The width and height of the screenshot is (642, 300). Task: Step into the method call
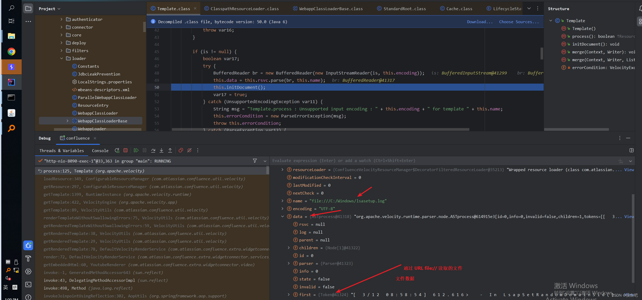[x=161, y=150]
